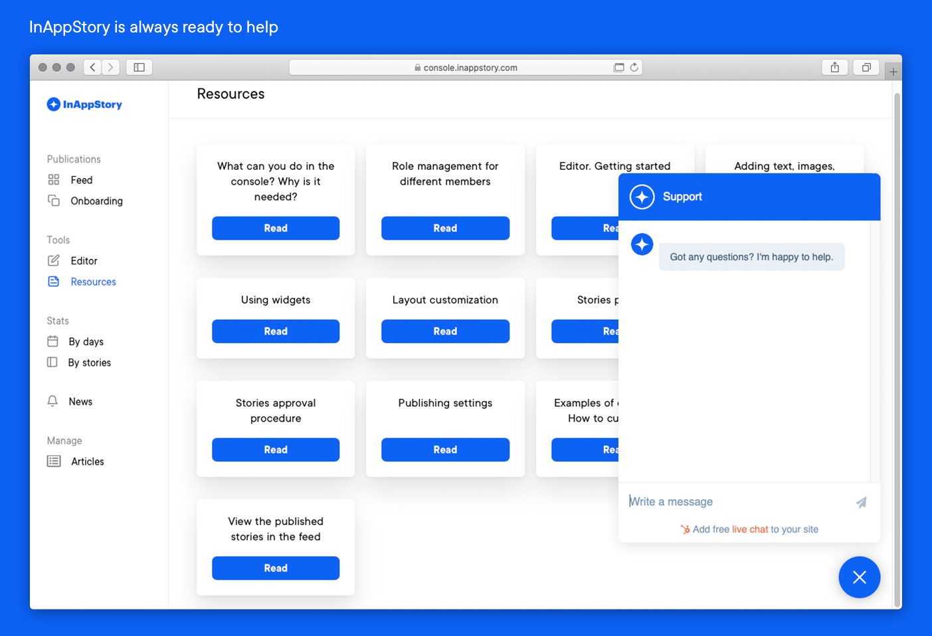Screen dimensions: 932x636
Task: Click the News bell icon
Action: (52, 401)
